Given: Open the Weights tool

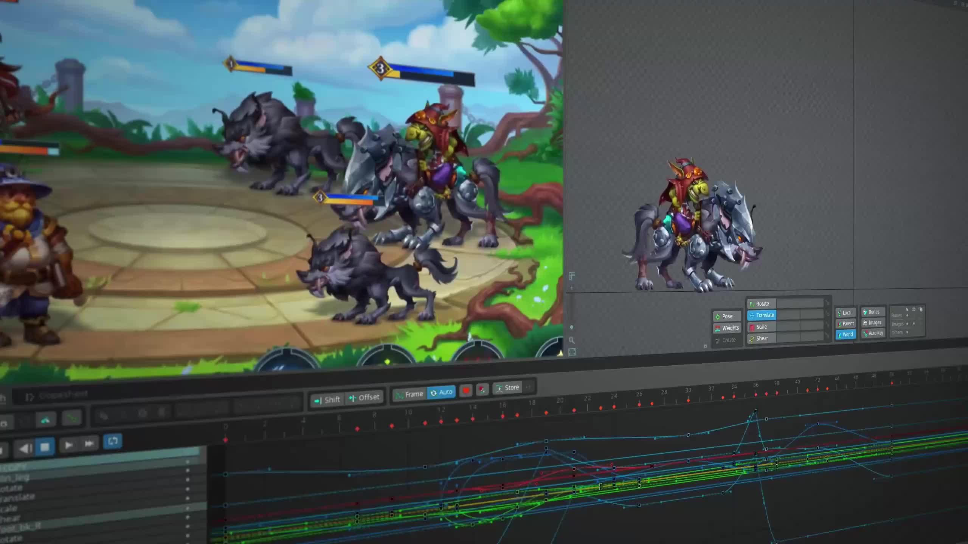Looking at the screenshot, I should click(x=726, y=328).
